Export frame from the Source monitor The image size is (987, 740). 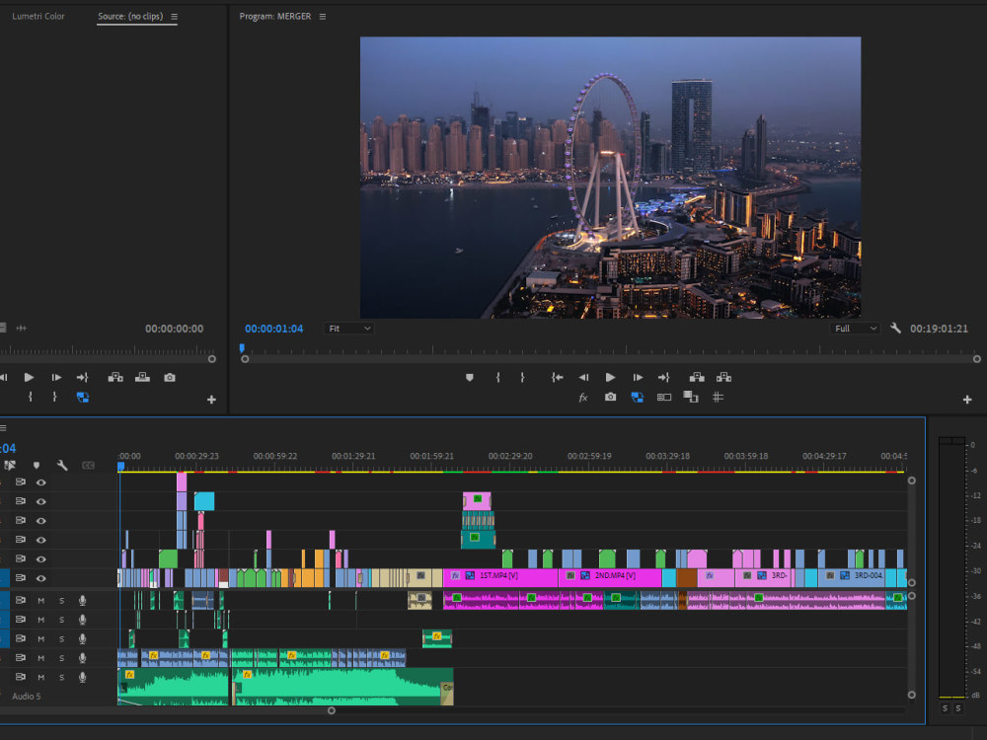(x=170, y=378)
